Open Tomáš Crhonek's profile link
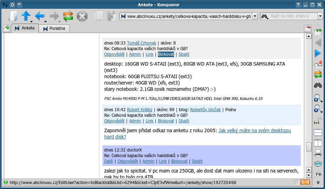The width and height of the screenshot is (325, 189). point(141,43)
